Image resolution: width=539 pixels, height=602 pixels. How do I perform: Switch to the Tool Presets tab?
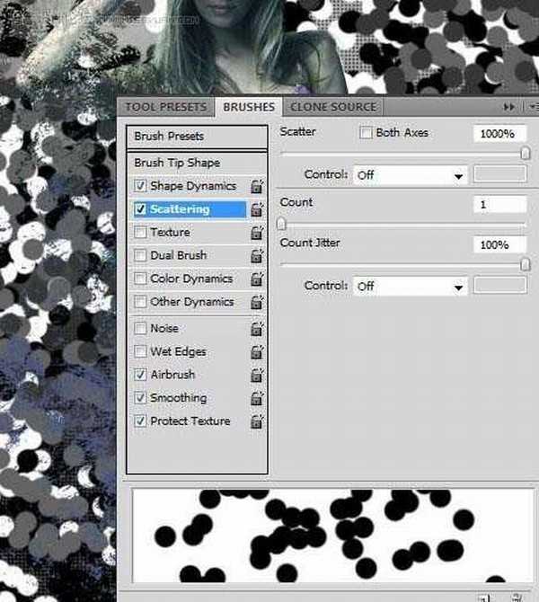point(165,107)
